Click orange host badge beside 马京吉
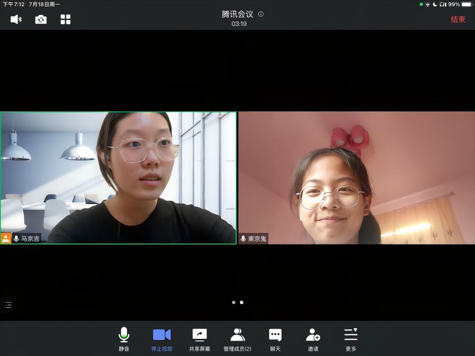 [x=6, y=239]
